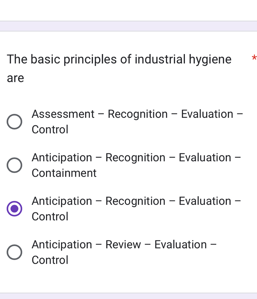257x299 pixels.
Task: Click the question text about industrial hygiene principles
Action: [119, 59]
